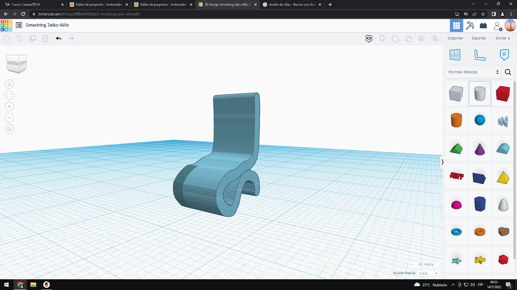Select the teal Star shape
Viewport: 517px width, 290px height.
tap(456, 260)
